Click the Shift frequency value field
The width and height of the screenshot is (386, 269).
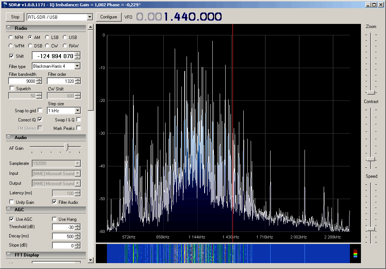pyautogui.click(x=53, y=56)
